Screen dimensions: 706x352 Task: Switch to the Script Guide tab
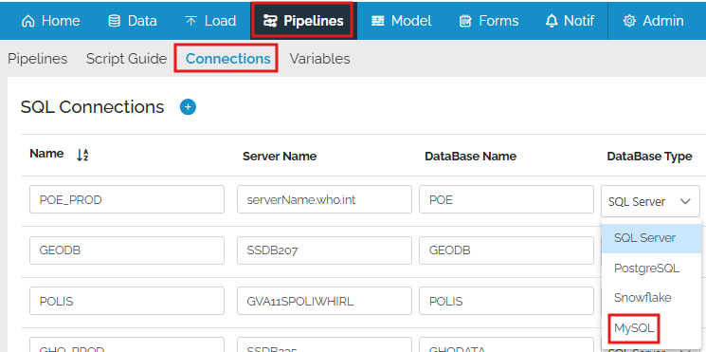(x=127, y=59)
